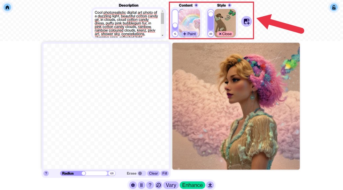The width and height of the screenshot is (343, 190).
Task: Click the Radius value 128 field
Action: pyautogui.click(x=112, y=173)
